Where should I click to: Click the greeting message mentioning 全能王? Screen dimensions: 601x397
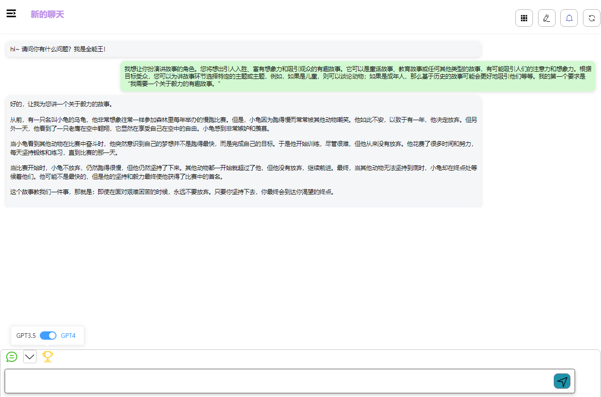pyautogui.click(x=58, y=49)
